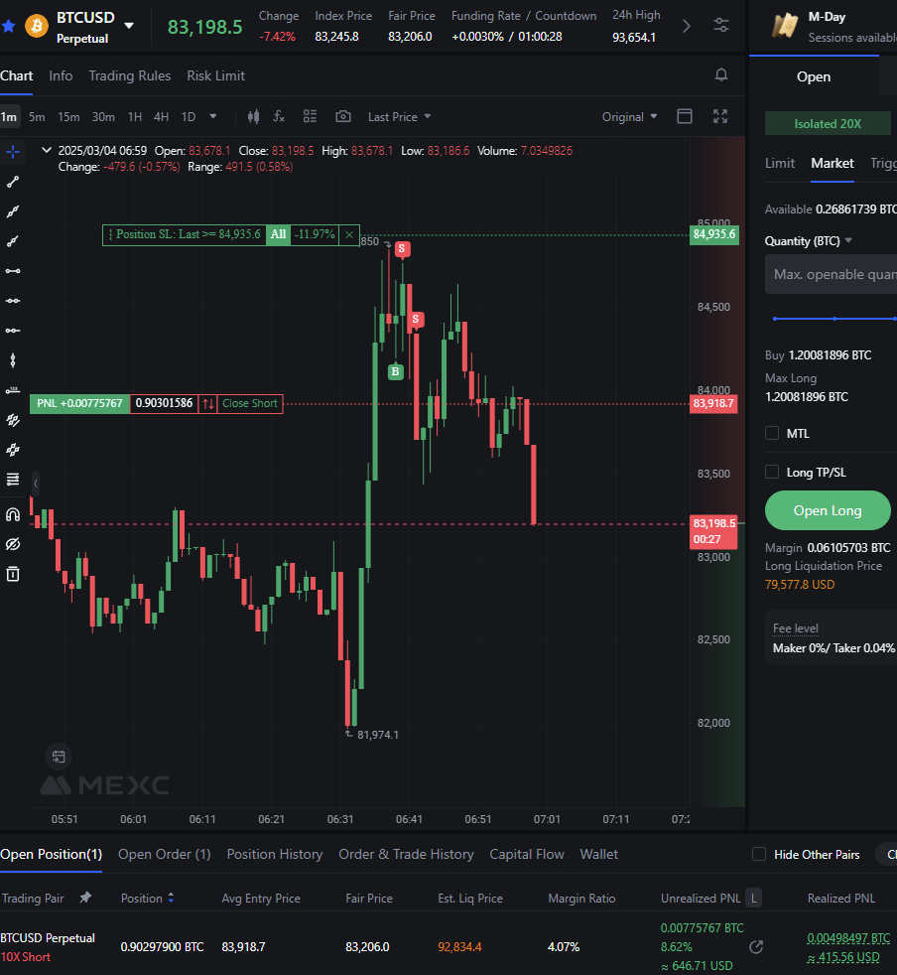This screenshot has width=897, height=975.
Task: View the Position History tab
Action: (x=275, y=855)
